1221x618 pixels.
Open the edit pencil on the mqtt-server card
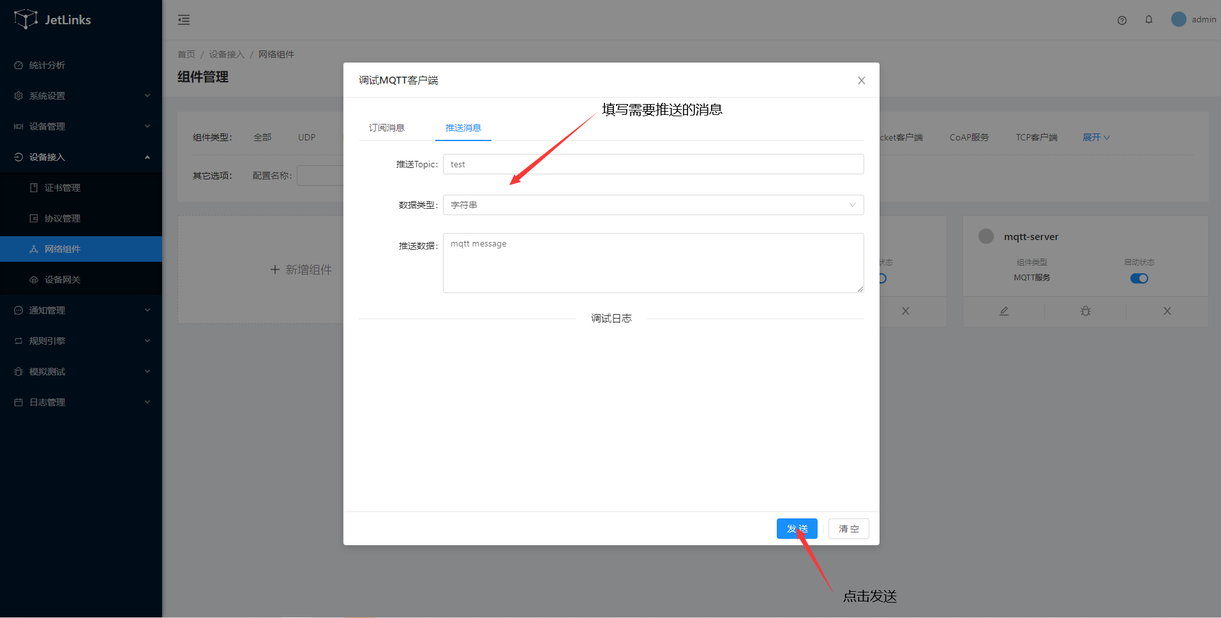pos(1003,311)
